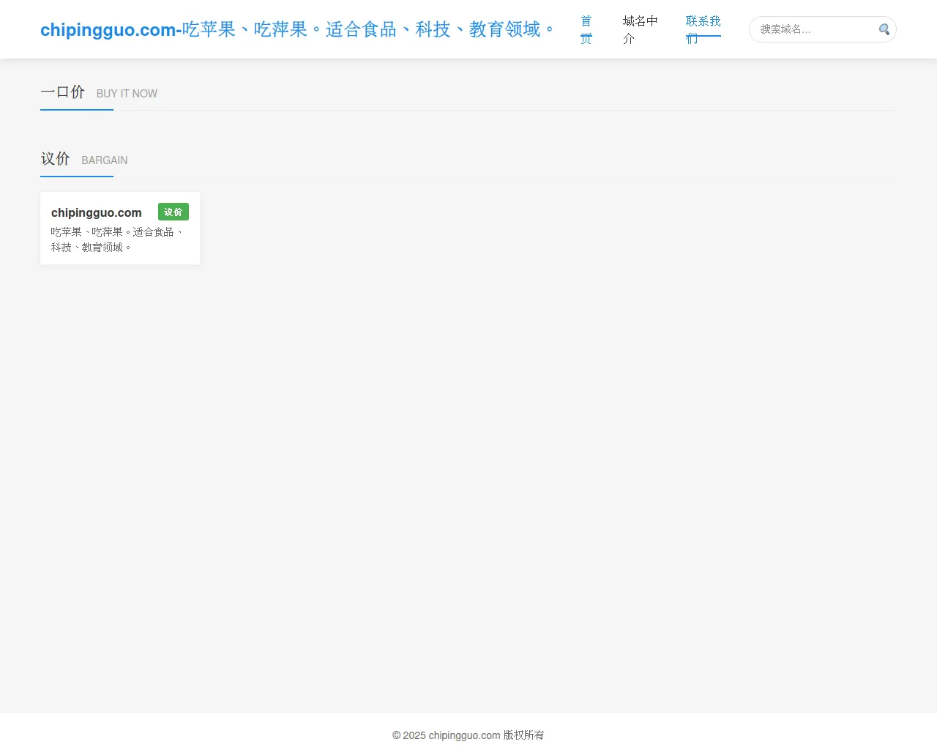The height and width of the screenshot is (750, 937).
Task: Open the 联系我们 contact page
Action: [703, 29]
